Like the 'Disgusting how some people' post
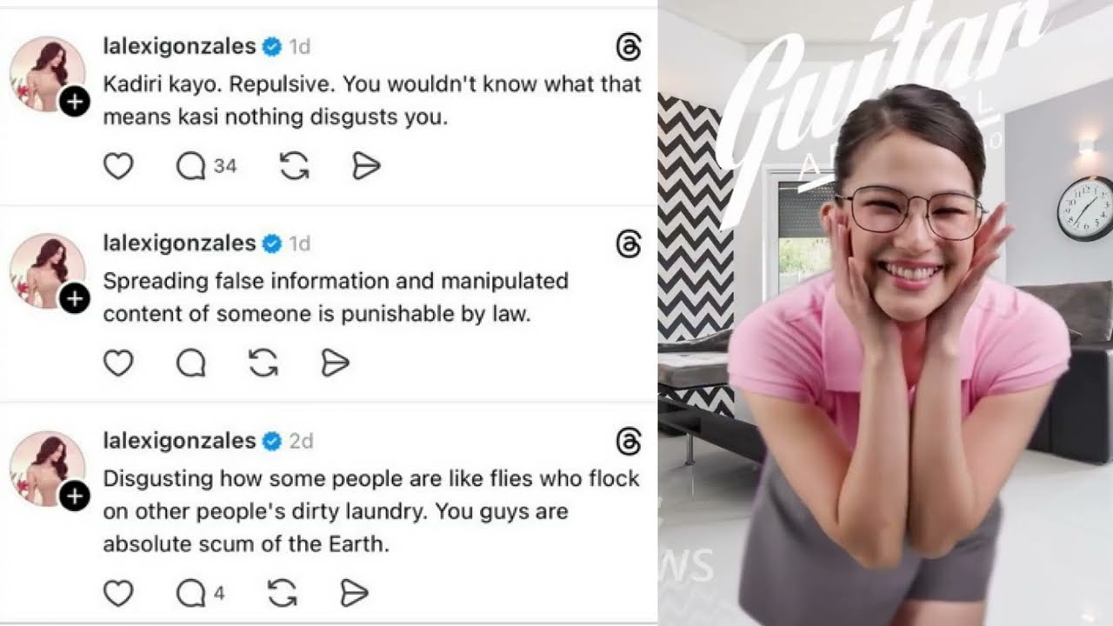1113x626 pixels. pyautogui.click(x=118, y=594)
